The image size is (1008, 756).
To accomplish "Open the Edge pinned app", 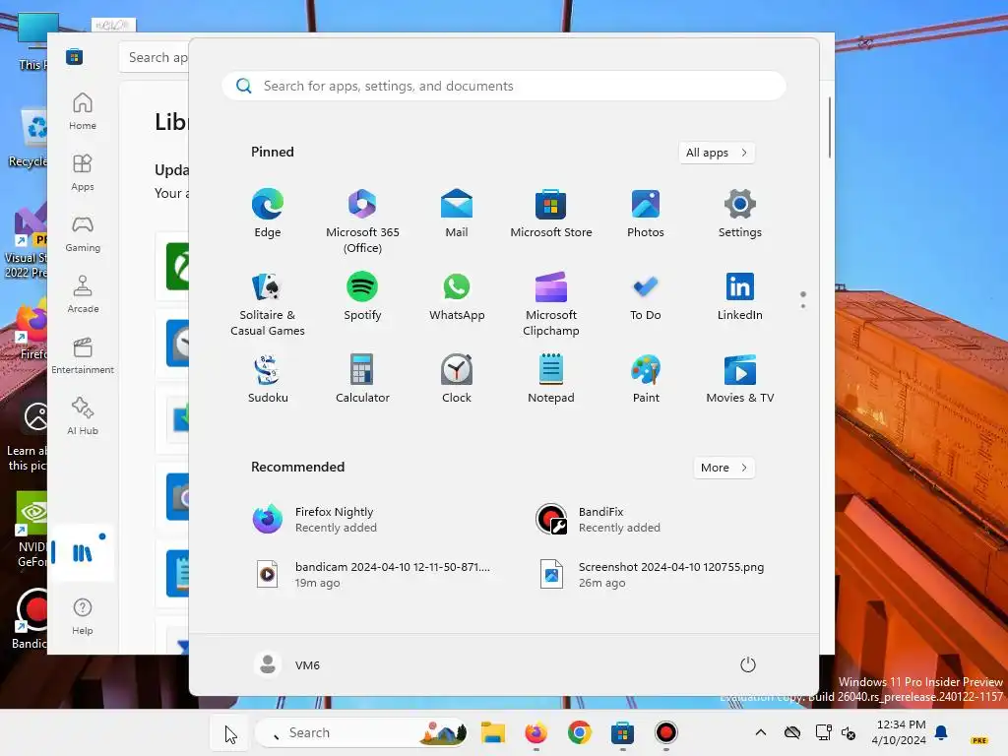I will (x=268, y=214).
